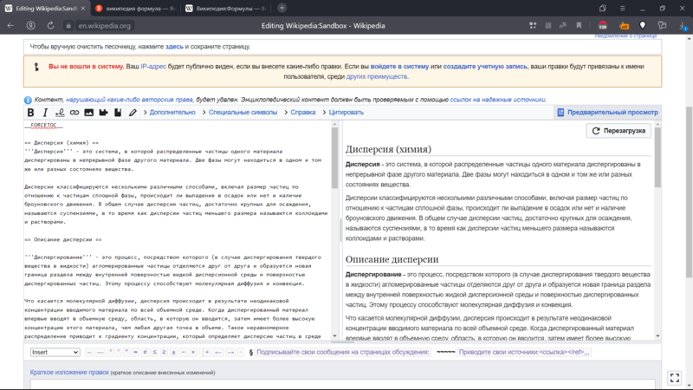This screenshot has height=390, width=693.
Task: Select the Editing Wikipedia:Sandbox tab
Action: click(44, 9)
